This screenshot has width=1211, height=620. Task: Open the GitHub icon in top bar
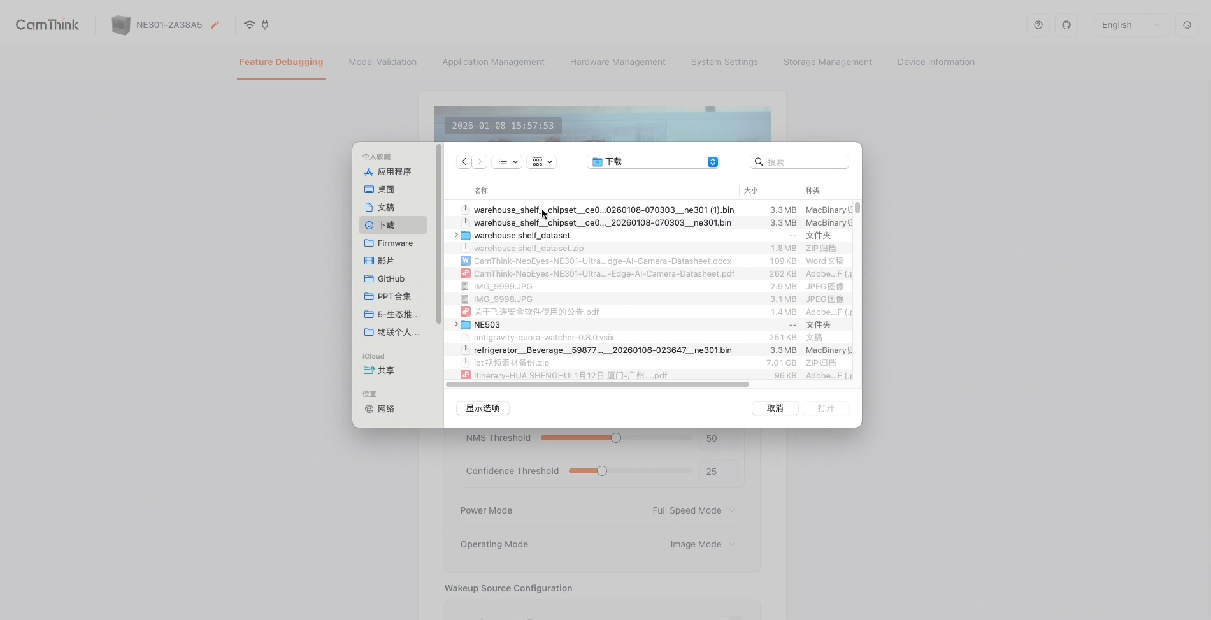(x=1066, y=25)
